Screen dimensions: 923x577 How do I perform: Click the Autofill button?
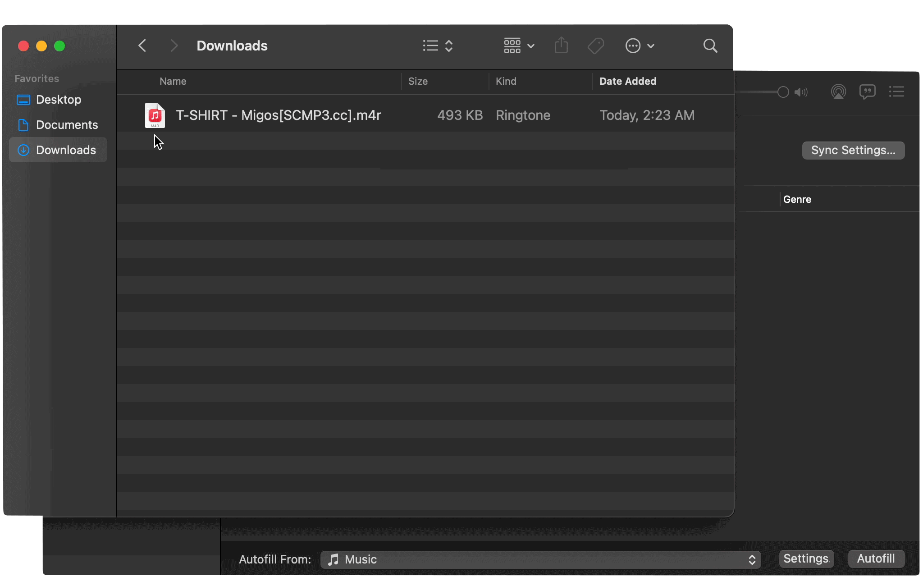tap(876, 559)
